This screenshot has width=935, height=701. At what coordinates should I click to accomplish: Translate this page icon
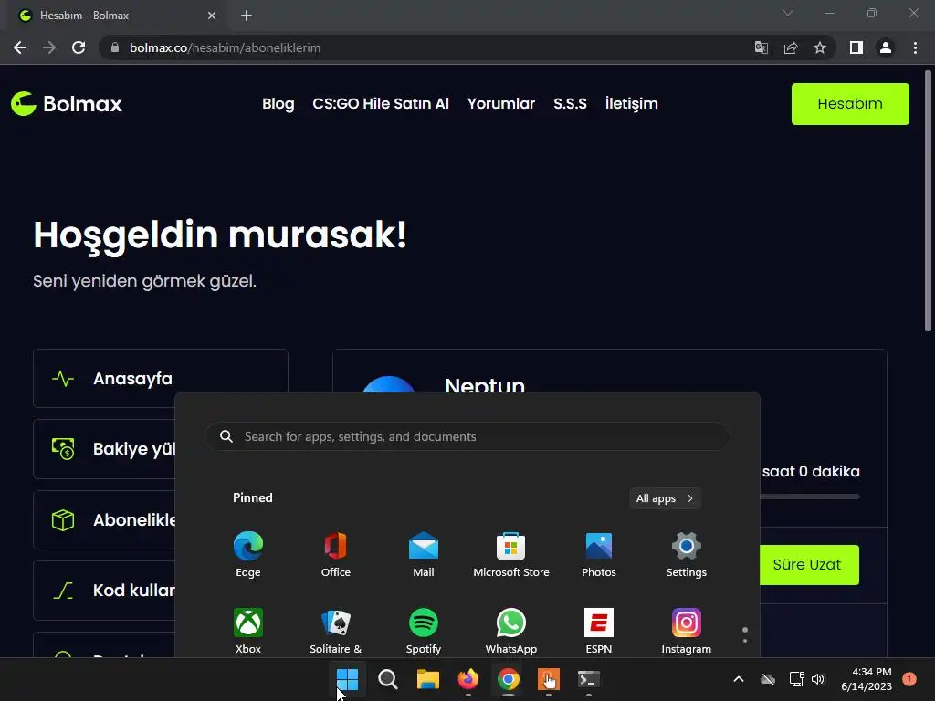pyautogui.click(x=762, y=47)
